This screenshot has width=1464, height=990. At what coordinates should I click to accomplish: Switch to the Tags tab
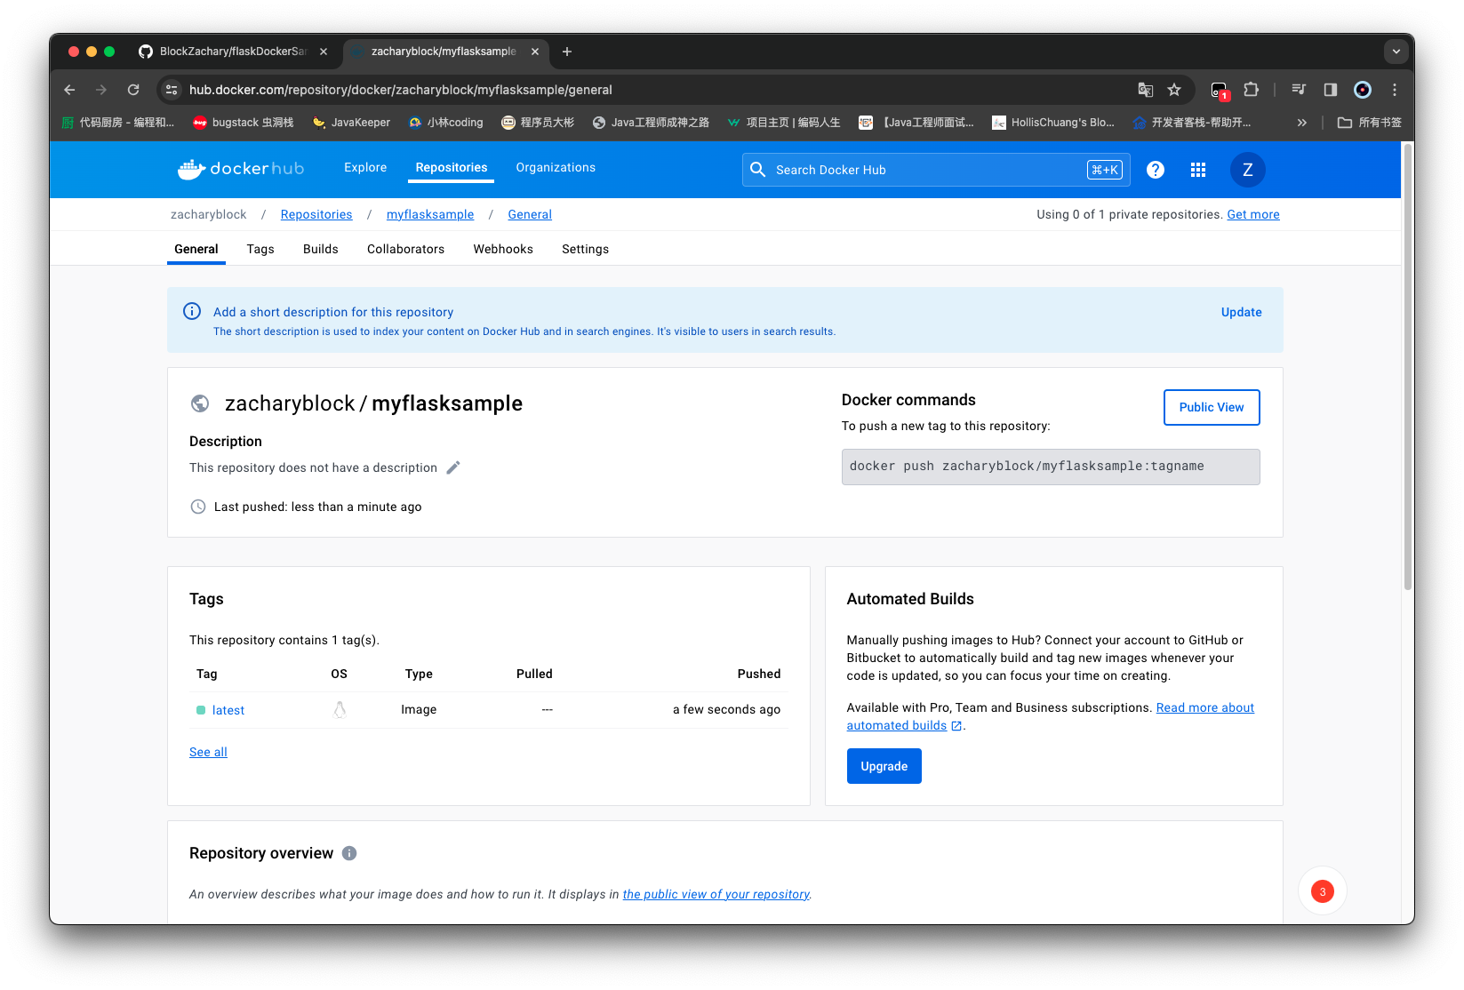click(x=260, y=249)
